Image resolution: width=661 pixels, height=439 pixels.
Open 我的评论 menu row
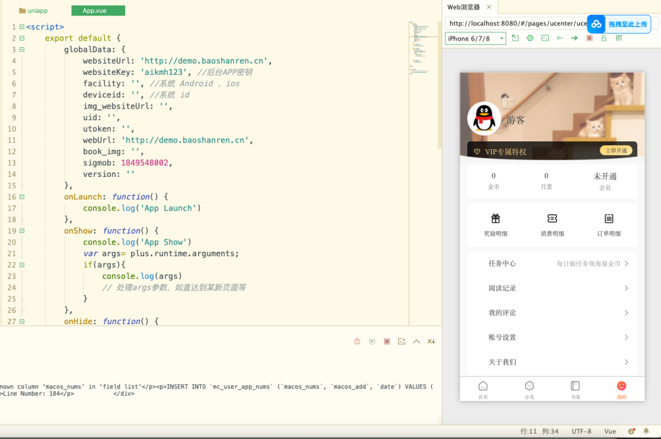coord(553,312)
